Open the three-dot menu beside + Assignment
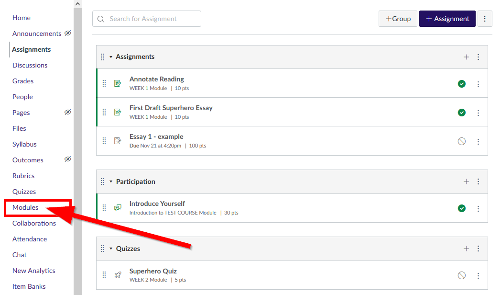Image resolution: width=501 pixels, height=295 pixels. pos(485,19)
